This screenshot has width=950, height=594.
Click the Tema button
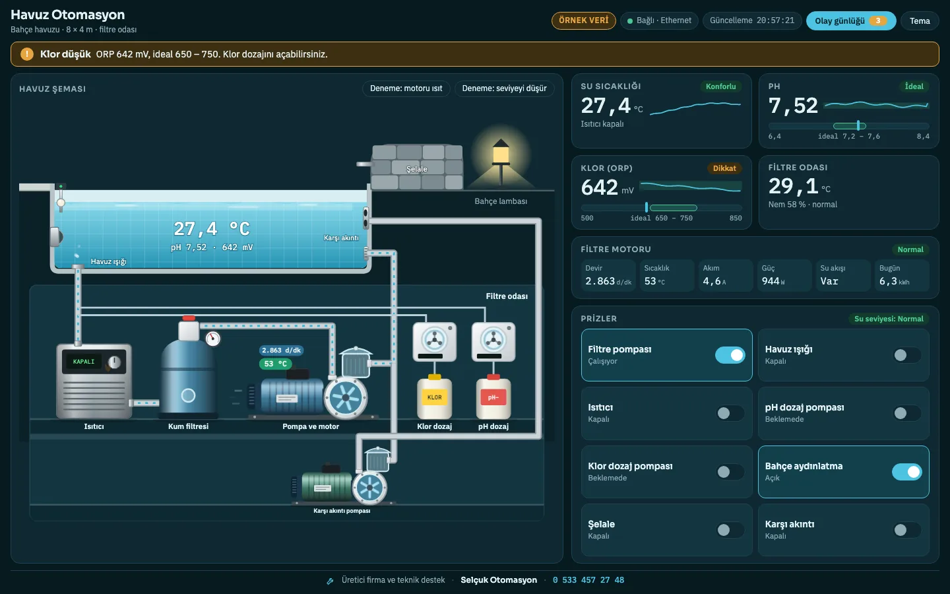coord(920,20)
